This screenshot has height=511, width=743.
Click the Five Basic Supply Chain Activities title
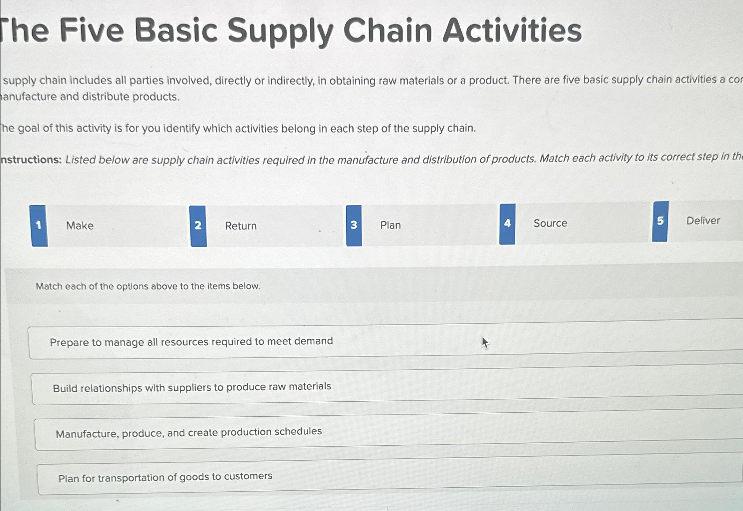pos(291,30)
